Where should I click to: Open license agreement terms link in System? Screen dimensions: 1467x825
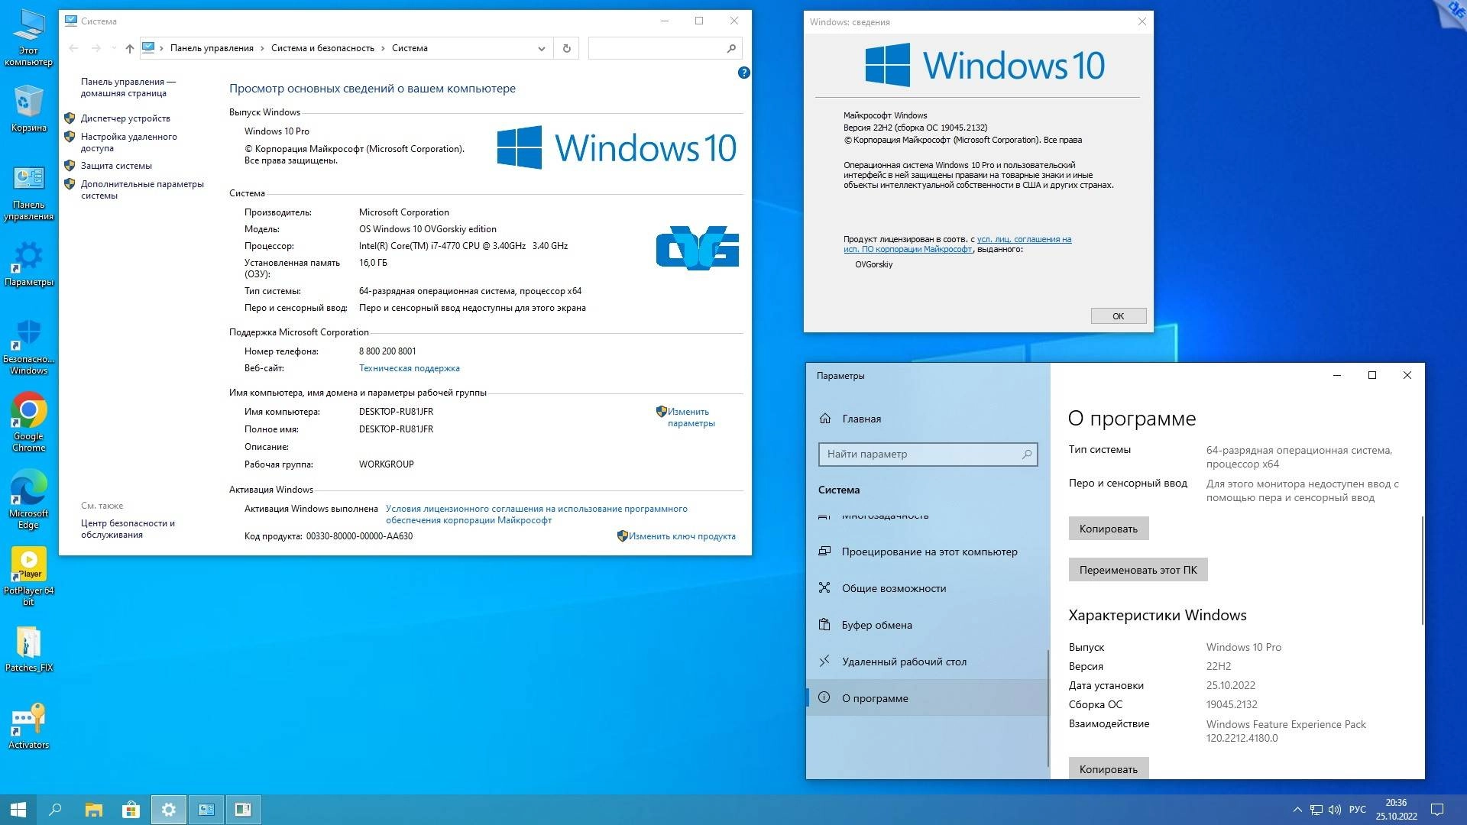(536, 514)
